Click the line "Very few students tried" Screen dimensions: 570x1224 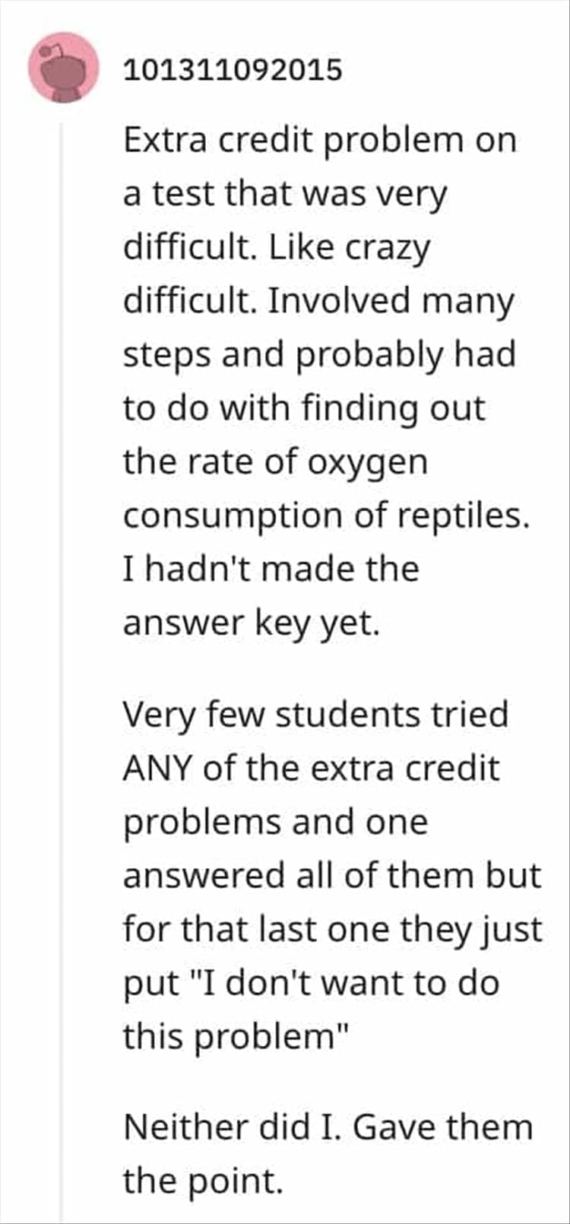pyautogui.click(x=315, y=715)
